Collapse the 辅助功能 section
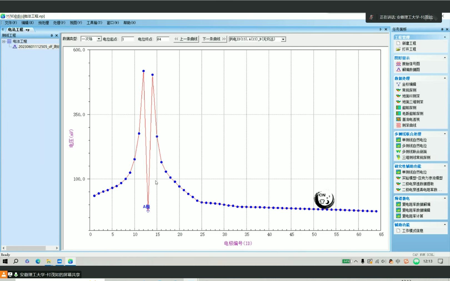The image size is (450, 281). coord(445,225)
